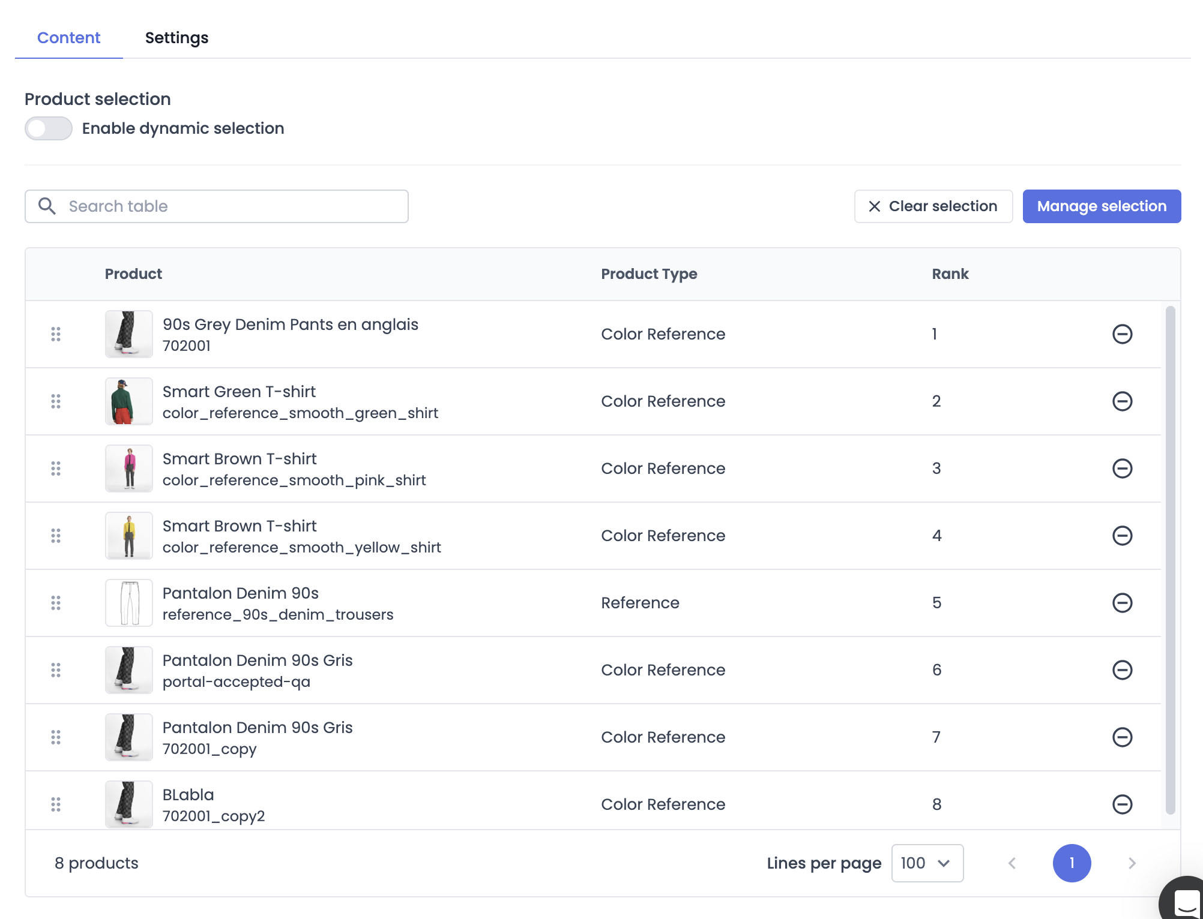This screenshot has width=1203, height=919.
Task: Click Manage selection button
Action: click(x=1102, y=206)
